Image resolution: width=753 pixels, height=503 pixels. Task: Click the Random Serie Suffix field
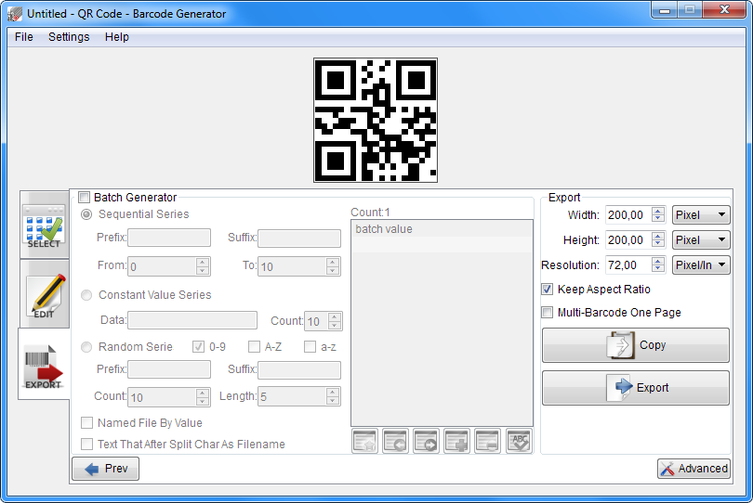pyautogui.click(x=299, y=369)
